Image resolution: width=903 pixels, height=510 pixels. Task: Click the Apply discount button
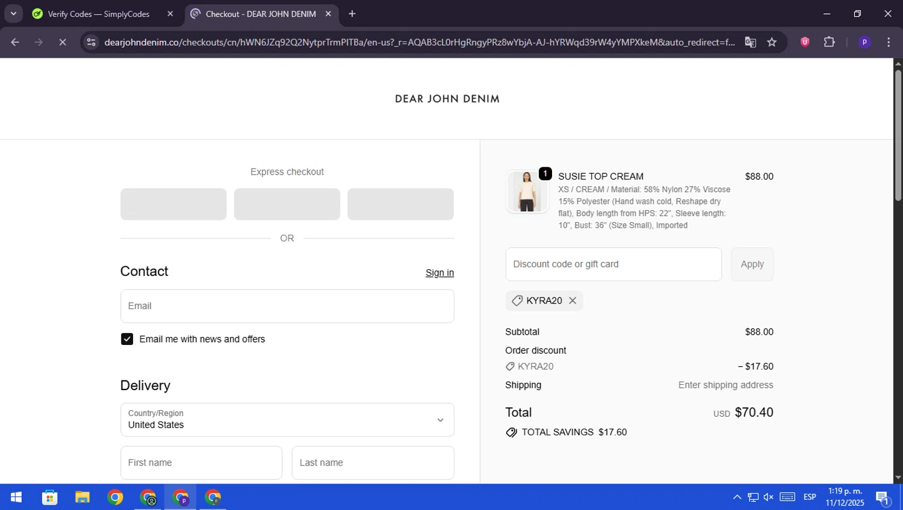click(752, 264)
